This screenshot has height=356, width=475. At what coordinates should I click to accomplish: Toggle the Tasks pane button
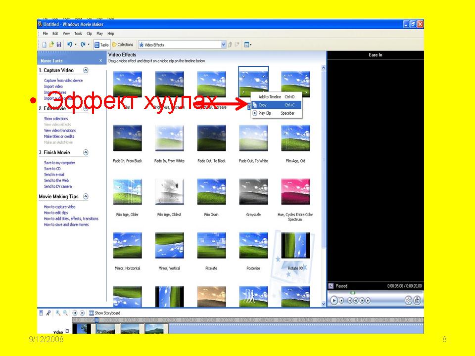[101, 44]
